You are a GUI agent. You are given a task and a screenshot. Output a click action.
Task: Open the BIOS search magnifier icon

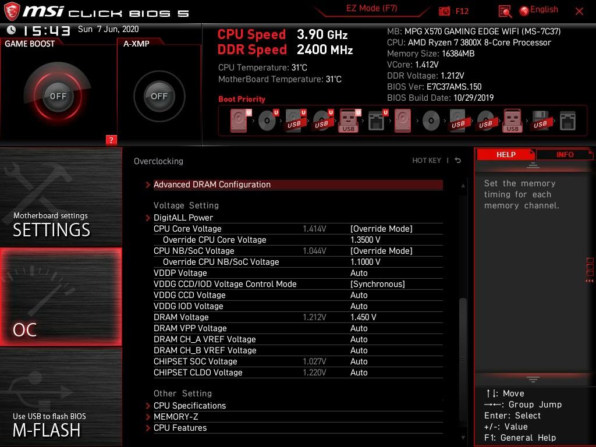click(x=505, y=12)
